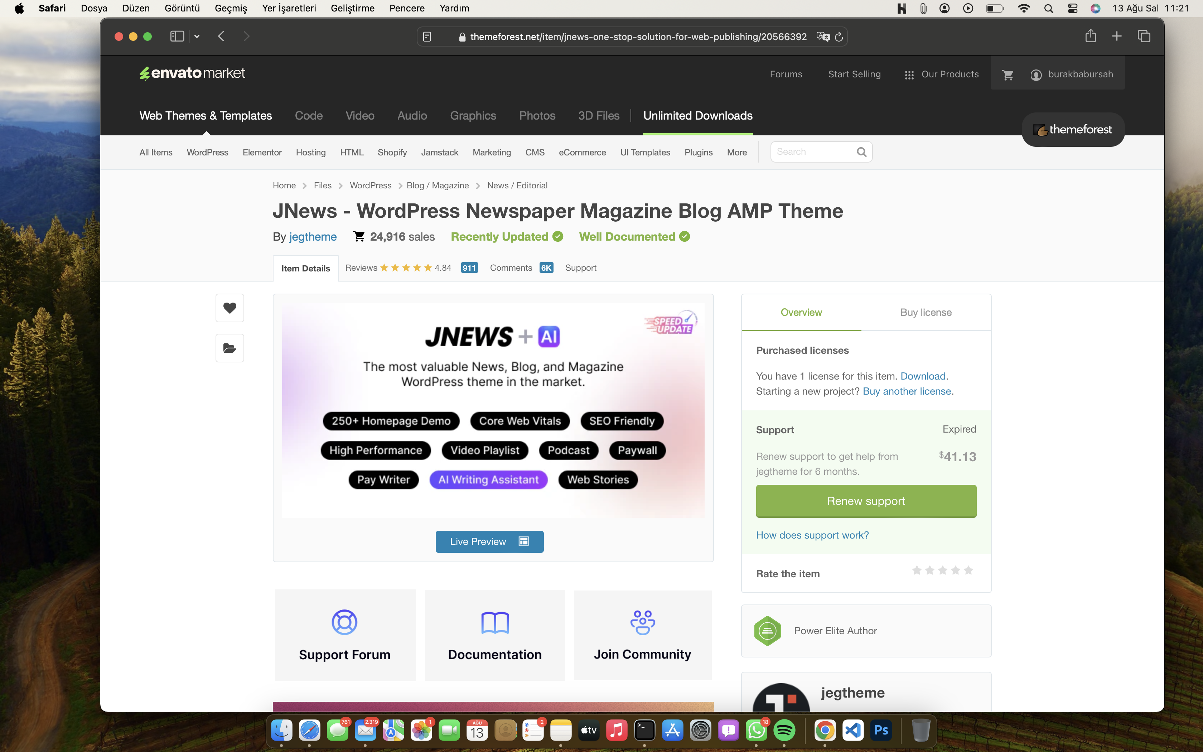Open the Support tab
The height and width of the screenshot is (752, 1203).
(x=581, y=268)
